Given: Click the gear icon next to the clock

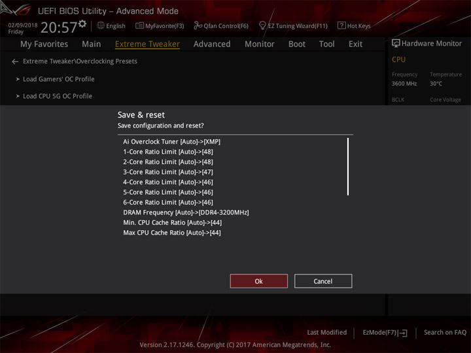Looking at the screenshot, I should (82, 24).
